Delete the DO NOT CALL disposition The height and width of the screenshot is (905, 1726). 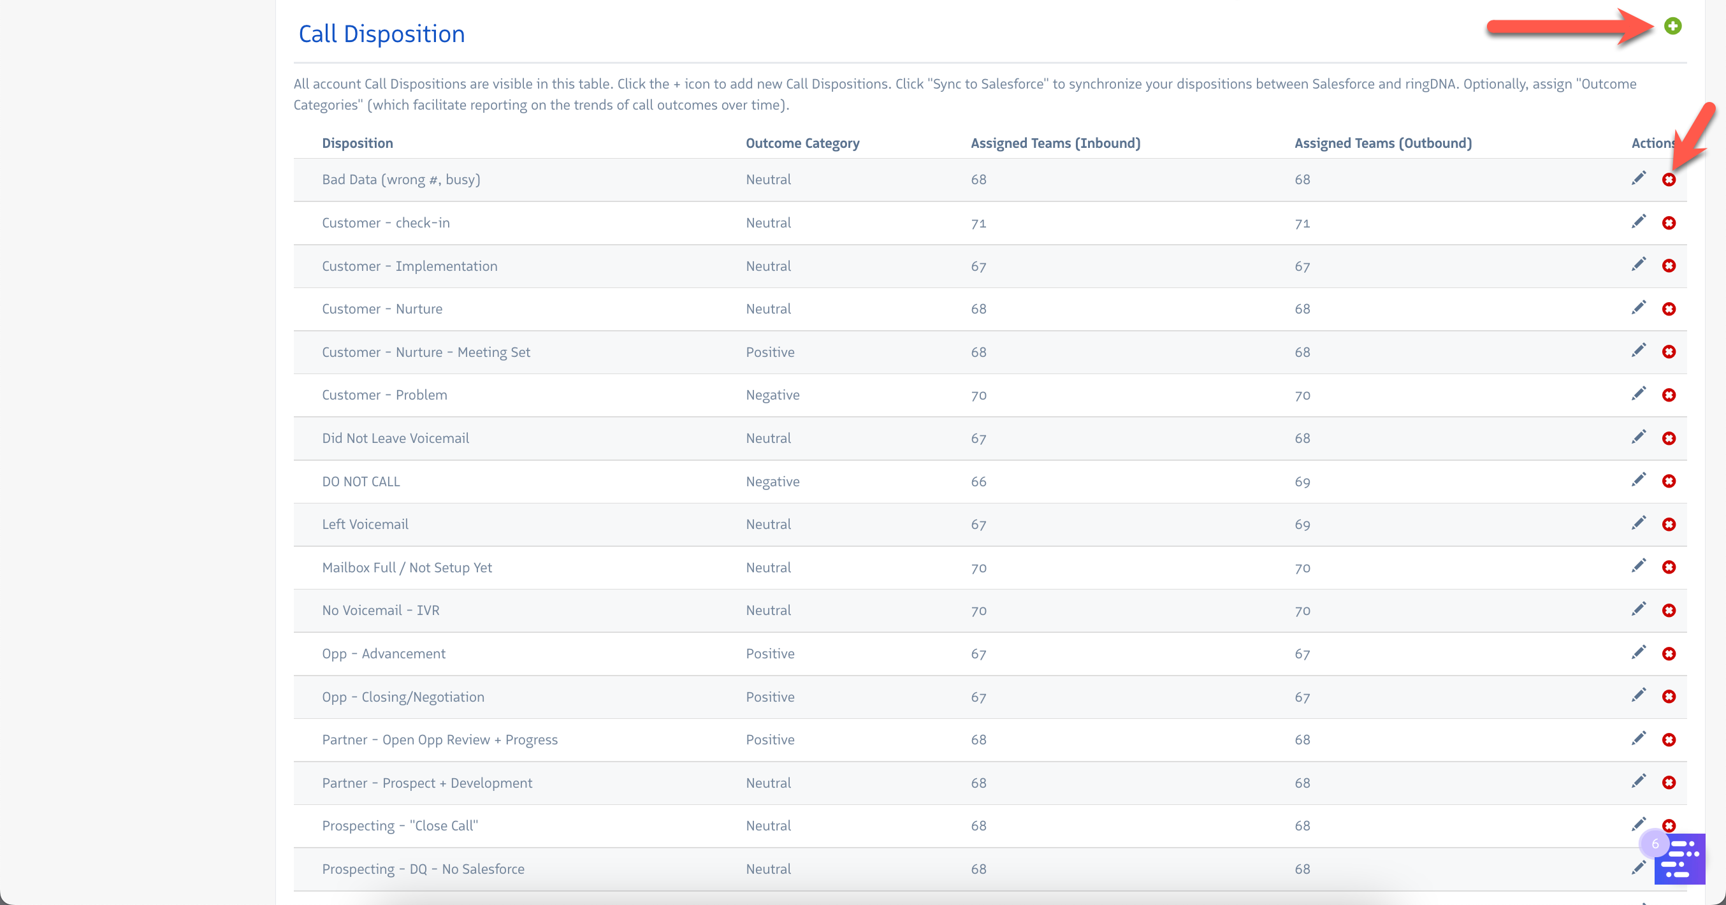point(1669,481)
